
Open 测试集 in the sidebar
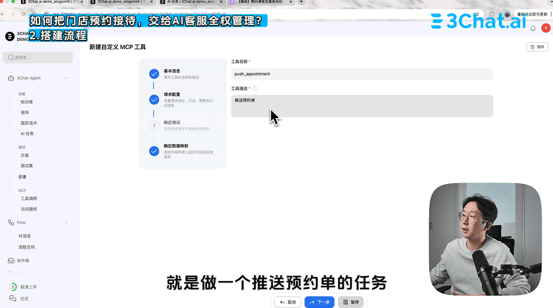[x=27, y=165]
